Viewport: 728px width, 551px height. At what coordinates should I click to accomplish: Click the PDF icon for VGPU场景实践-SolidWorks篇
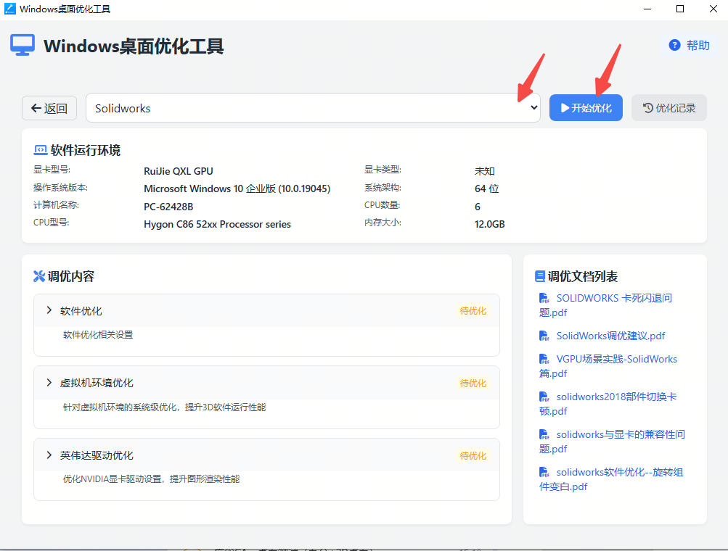[544, 359]
